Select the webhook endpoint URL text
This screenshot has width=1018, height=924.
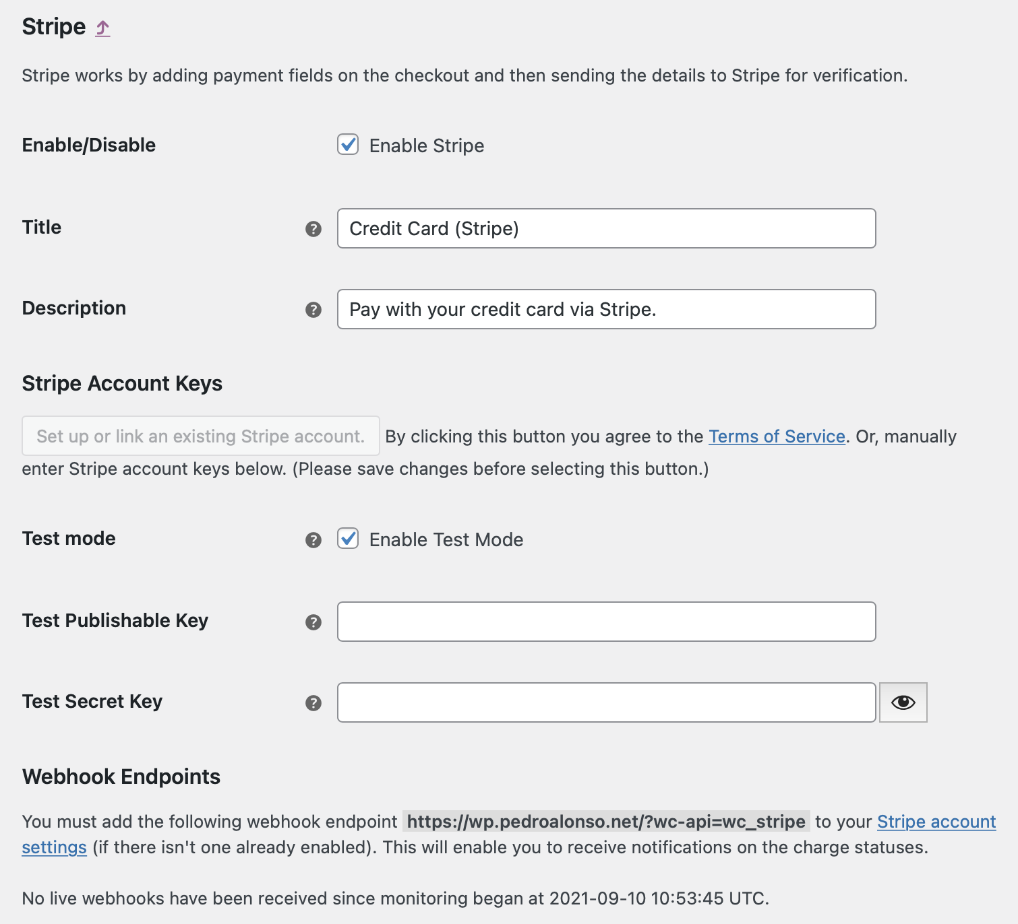click(x=605, y=822)
